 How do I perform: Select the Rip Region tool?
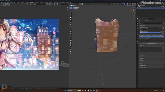click(x=71, y=54)
